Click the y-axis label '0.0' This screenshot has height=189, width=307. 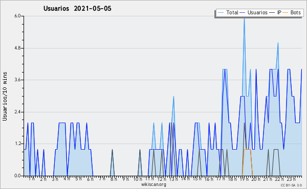[x=17, y=176]
